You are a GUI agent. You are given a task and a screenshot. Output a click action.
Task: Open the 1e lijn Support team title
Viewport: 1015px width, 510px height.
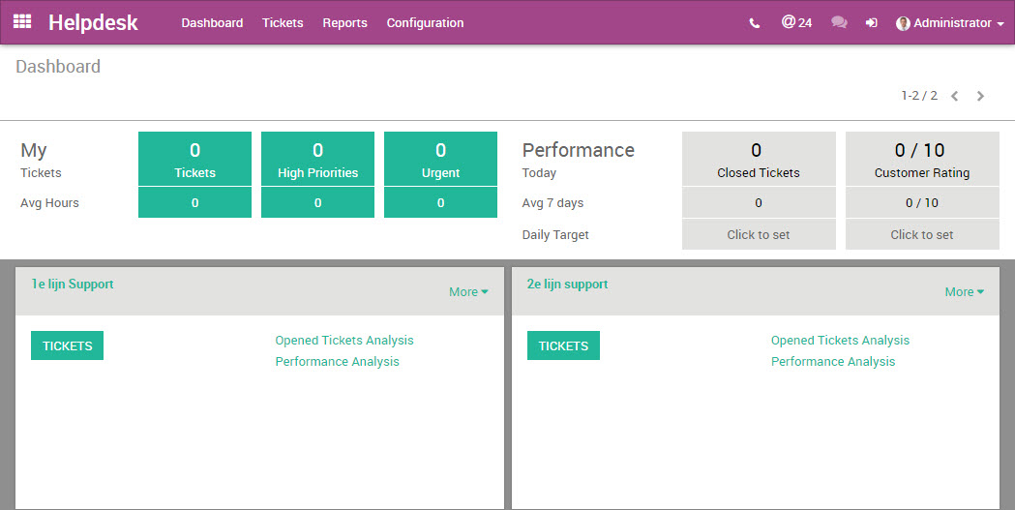coord(73,285)
